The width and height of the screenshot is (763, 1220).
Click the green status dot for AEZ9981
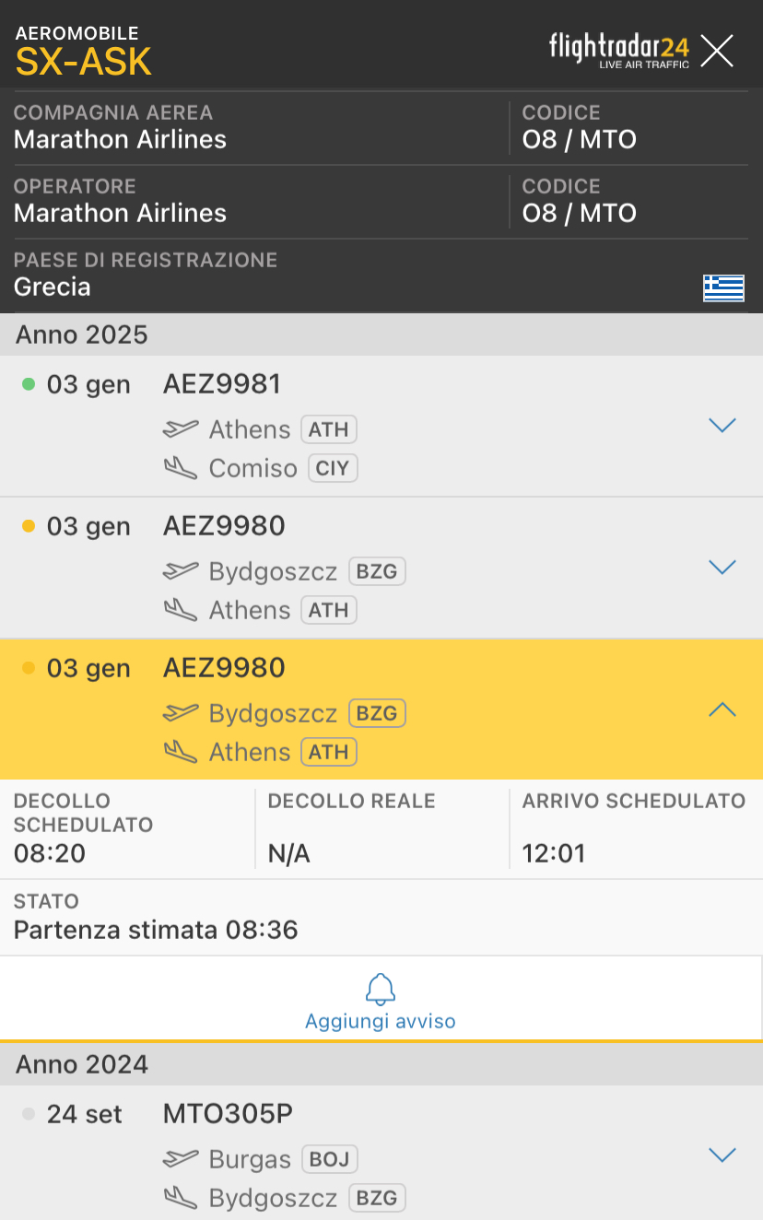(29, 384)
